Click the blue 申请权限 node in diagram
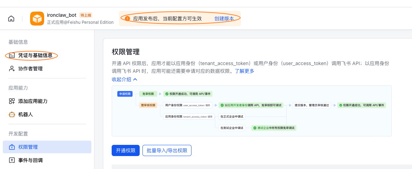This screenshot has height=169, width=412. coord(125,94)
